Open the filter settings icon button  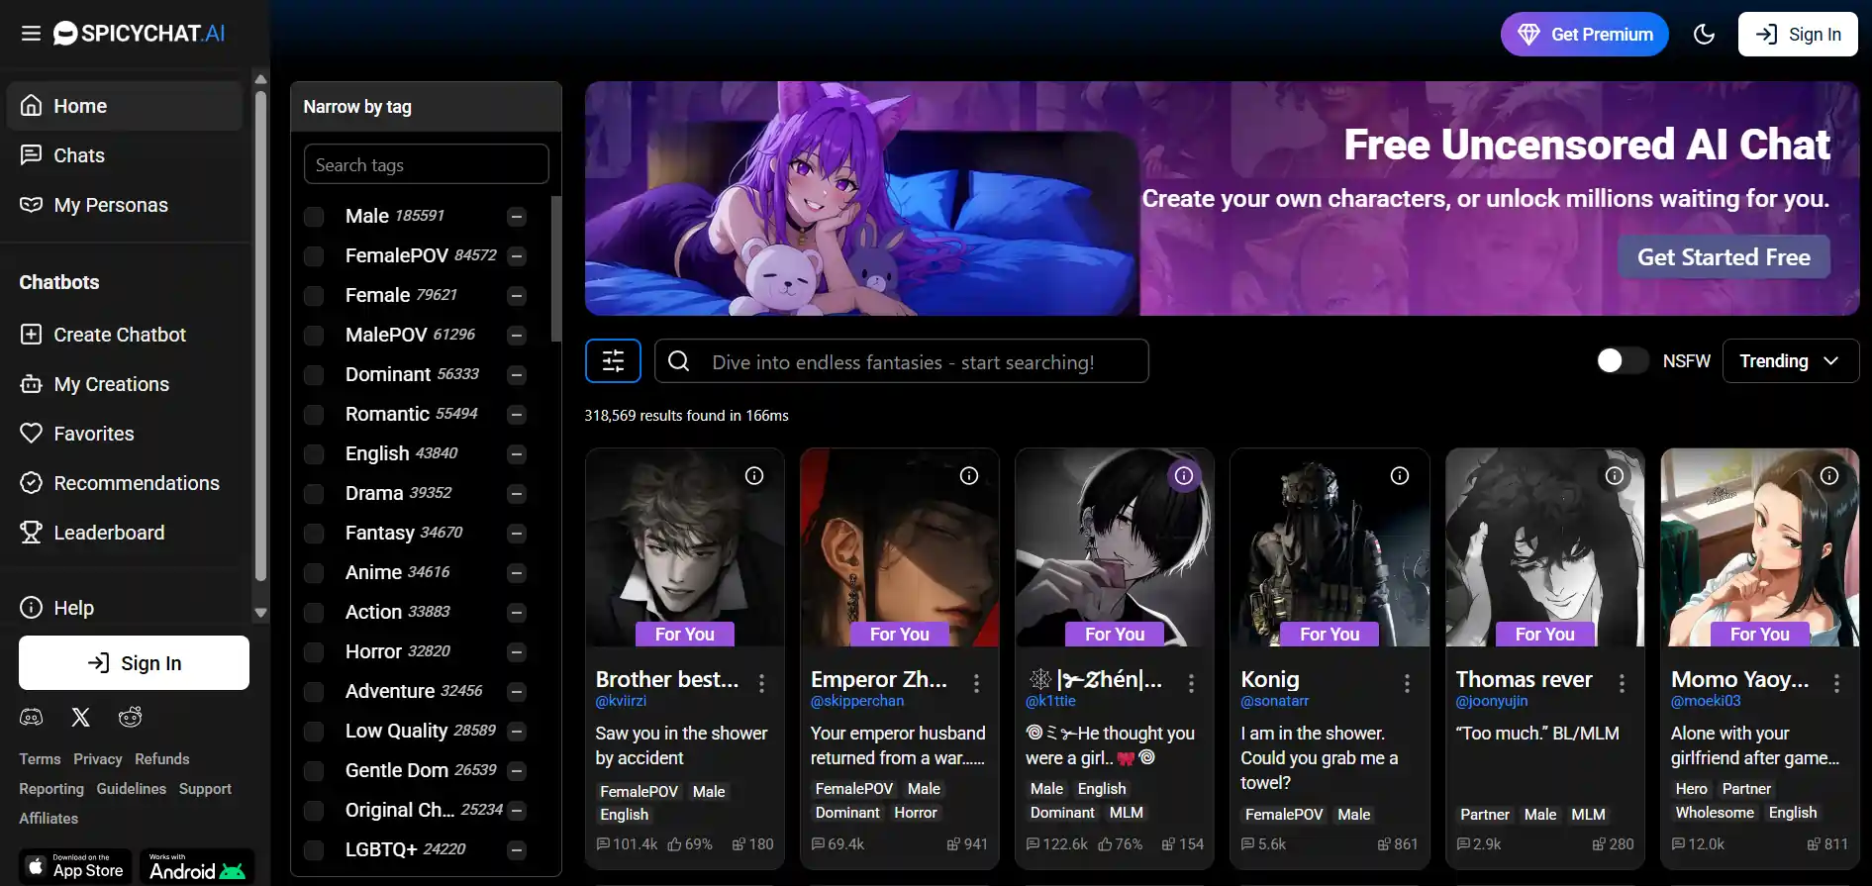(x=613, y=360)
